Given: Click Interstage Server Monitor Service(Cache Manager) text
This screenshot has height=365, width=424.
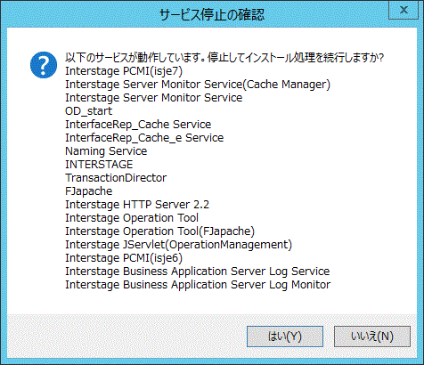Looking at the screenshot, I should coord(198,85).
